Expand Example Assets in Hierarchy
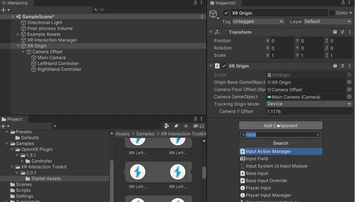 [x=18, y=34]
